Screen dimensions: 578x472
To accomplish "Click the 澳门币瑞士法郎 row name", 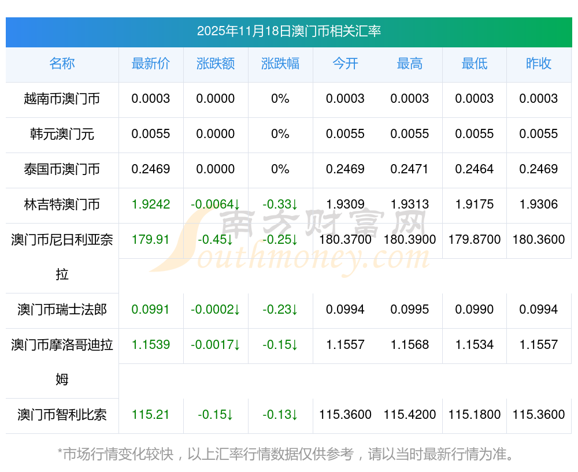I will pos(62,310).
